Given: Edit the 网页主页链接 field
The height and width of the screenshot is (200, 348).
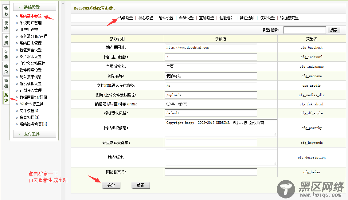Looking at the screenshot, I should click(211, 57).
